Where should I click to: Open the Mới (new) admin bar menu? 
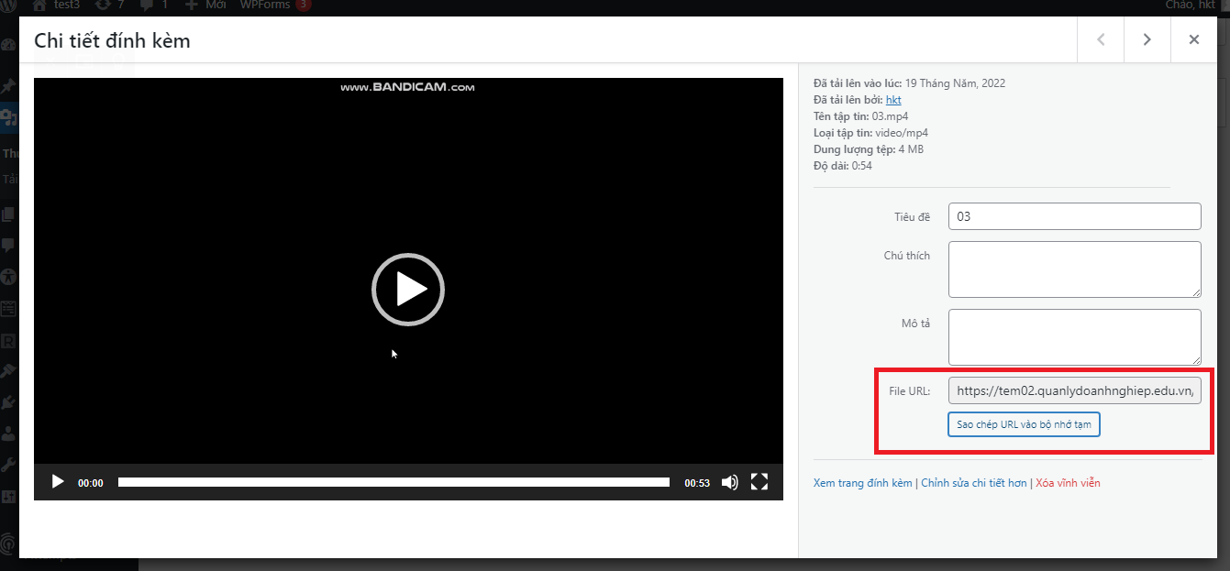coord(206,5)
